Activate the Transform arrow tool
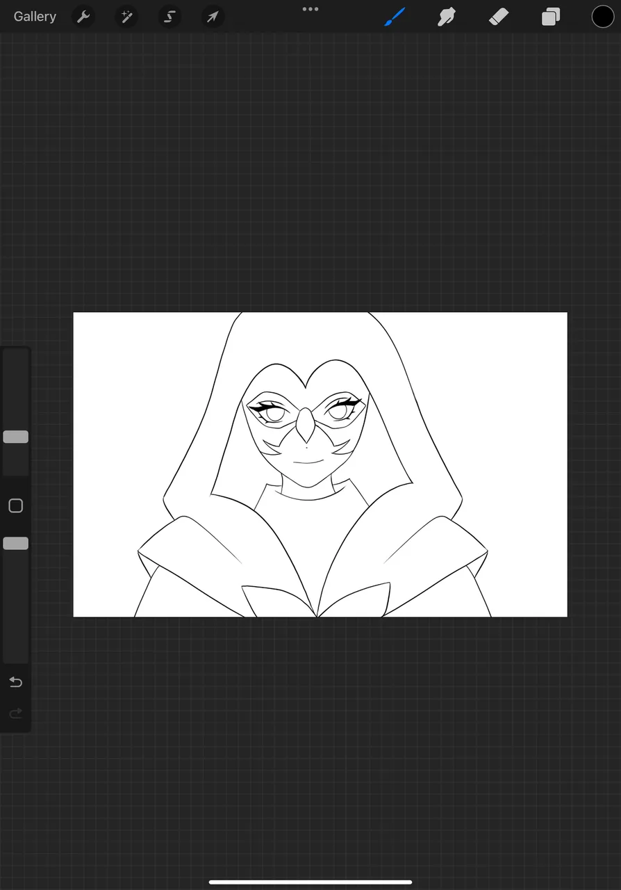 point(213,17)
